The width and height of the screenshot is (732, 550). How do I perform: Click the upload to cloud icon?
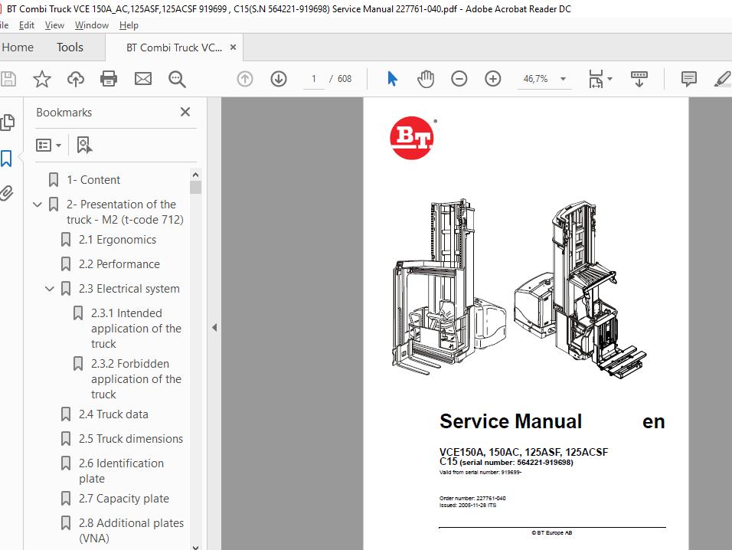[x=76, y=79]
